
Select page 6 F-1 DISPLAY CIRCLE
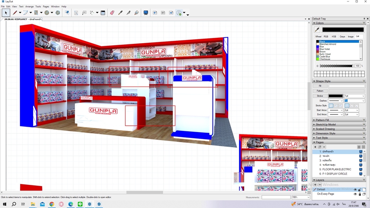pyautogui.click(x=335, y=174)
